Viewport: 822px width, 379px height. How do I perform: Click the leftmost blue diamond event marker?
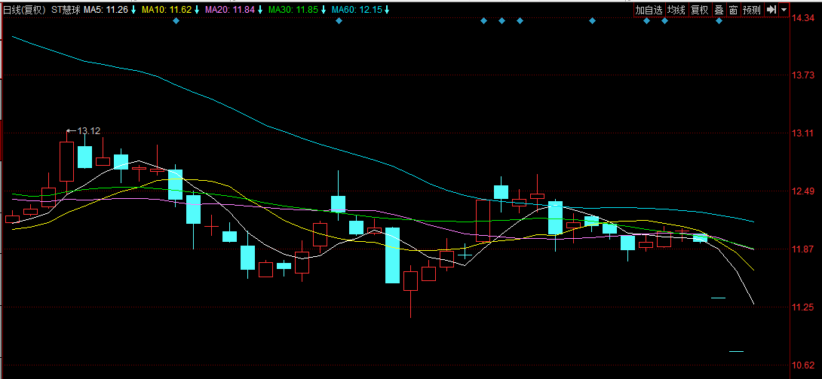coord(176,21)
